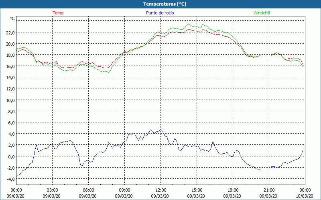Click the 22,0 y-axis value

[x=10, y=33]
